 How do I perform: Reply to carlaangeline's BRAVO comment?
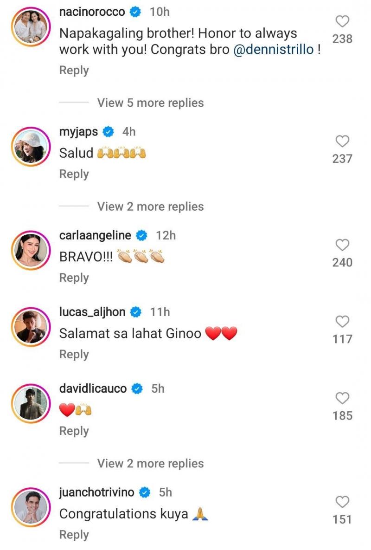tap(74, 278)
